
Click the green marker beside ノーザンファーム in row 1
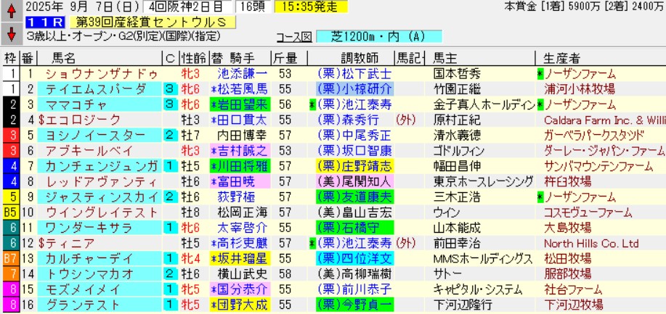coord(540,74)
